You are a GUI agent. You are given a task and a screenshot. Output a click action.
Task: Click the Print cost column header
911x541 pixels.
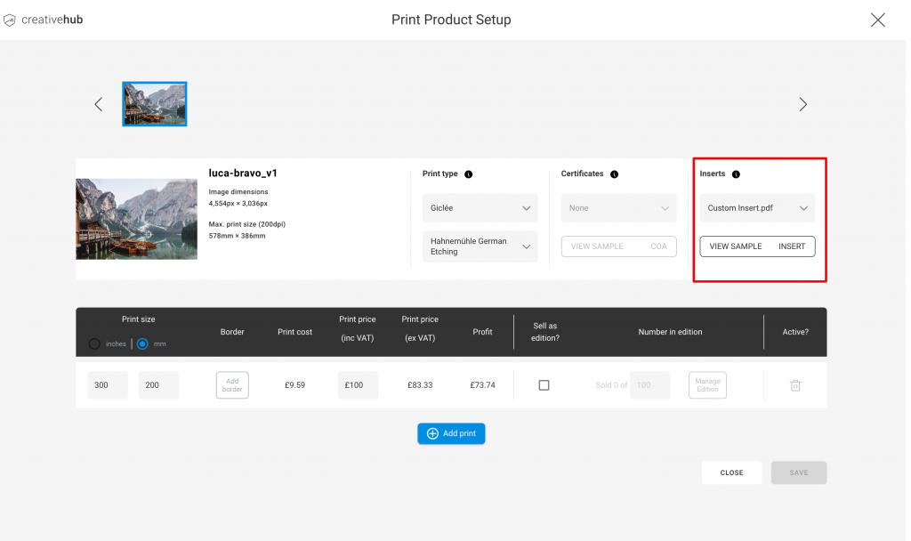tap(294, 332)
